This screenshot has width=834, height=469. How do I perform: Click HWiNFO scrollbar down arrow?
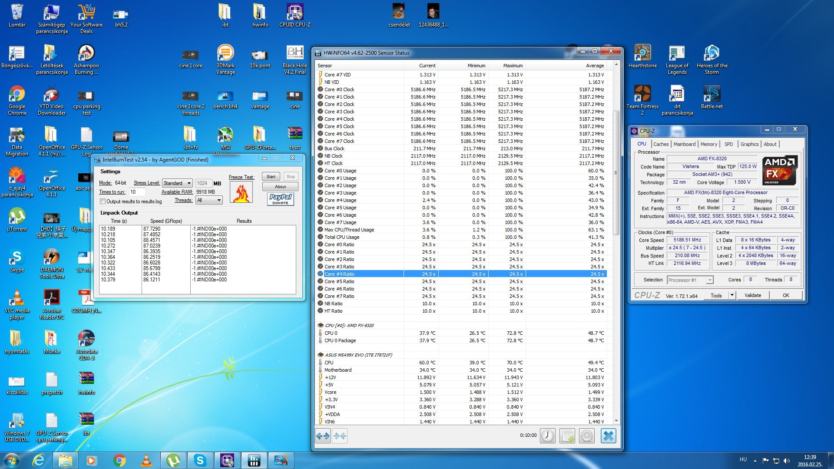point(616,421)
